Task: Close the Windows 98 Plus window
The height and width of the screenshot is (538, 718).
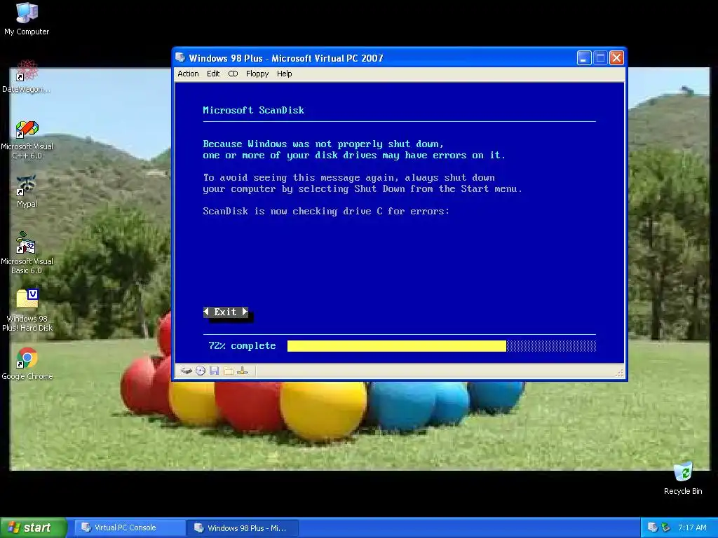Action: 617,58
